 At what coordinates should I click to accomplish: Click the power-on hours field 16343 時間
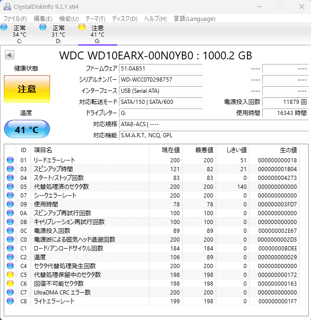pos(285,113)
